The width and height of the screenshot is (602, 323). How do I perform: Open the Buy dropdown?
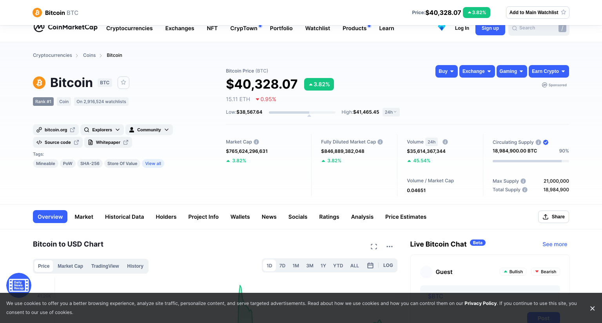[x=446, y=71]
